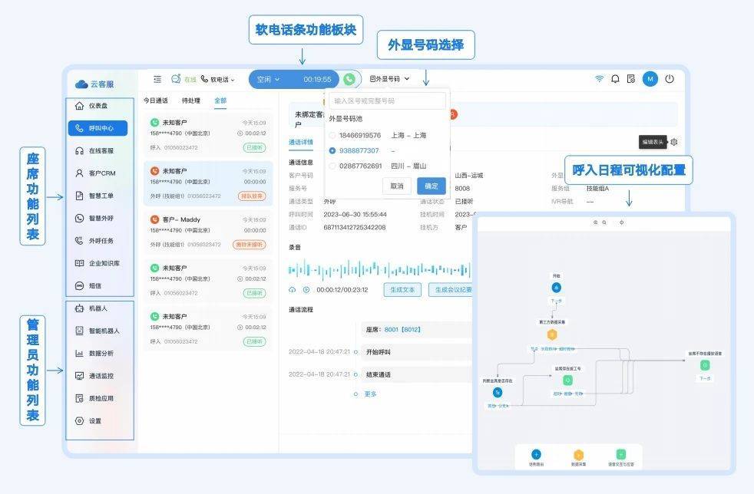Open 在线客服 headset menu item

[x=94, y=151]
